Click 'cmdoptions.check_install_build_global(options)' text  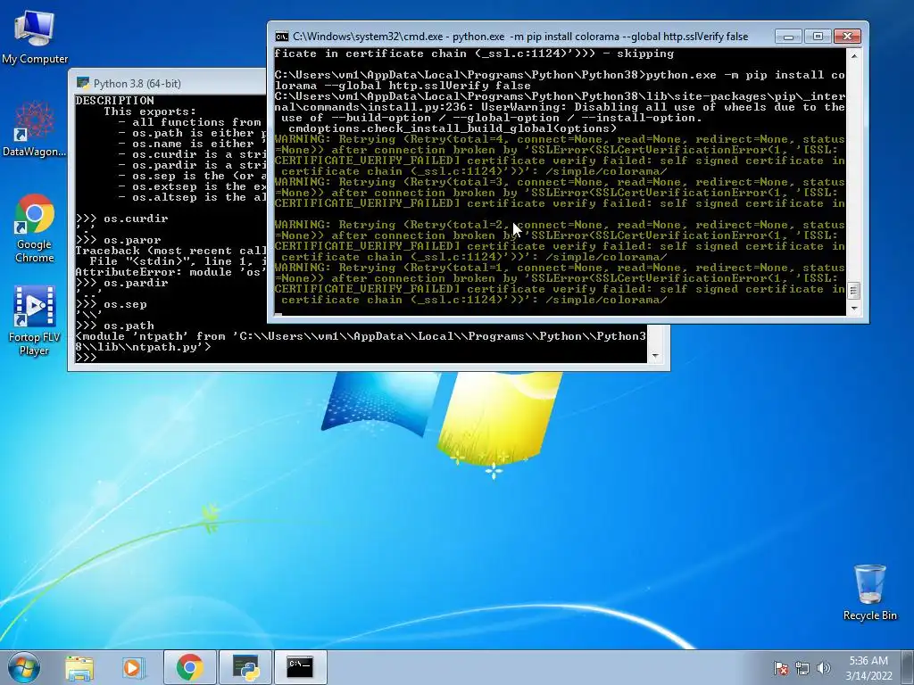tap(453, 128)
